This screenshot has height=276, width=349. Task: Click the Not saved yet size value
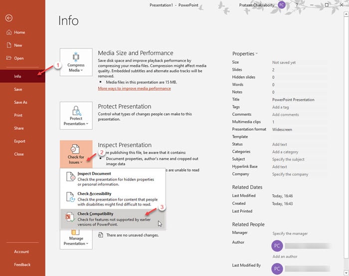(x=284, y=62)
